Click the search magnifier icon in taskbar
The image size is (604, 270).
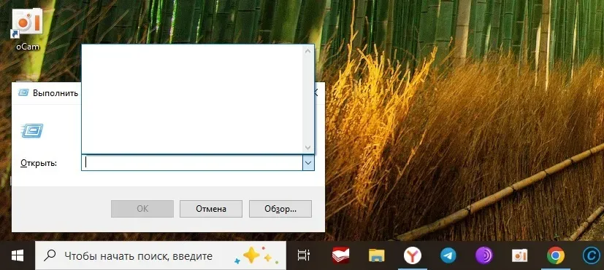pyautogui.click(x=50, y=255)
